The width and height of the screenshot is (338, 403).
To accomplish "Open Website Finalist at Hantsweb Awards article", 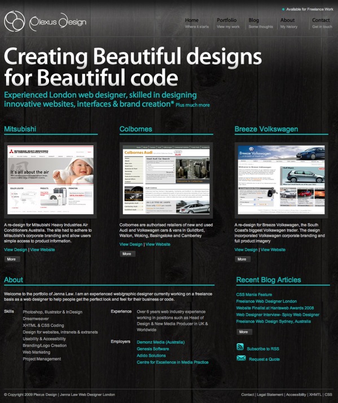I will (x=275, y=308).
